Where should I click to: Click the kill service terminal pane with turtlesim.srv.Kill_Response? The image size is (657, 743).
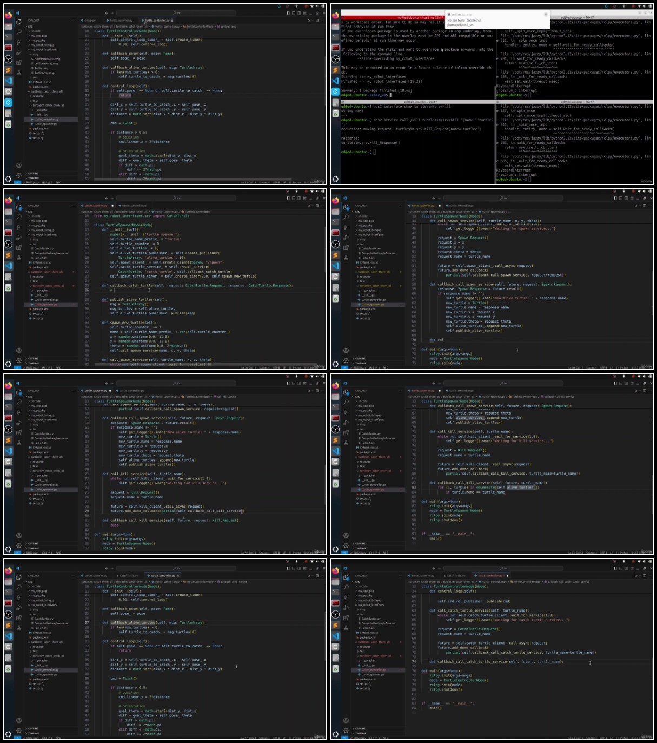(x=417, y=143)
